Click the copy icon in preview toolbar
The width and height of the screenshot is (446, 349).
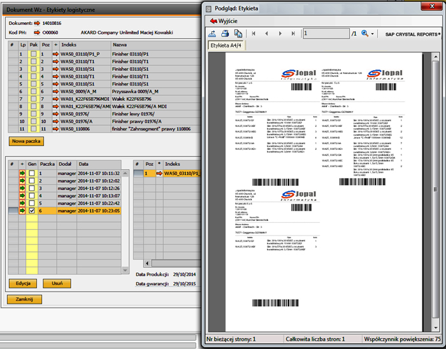238,34
